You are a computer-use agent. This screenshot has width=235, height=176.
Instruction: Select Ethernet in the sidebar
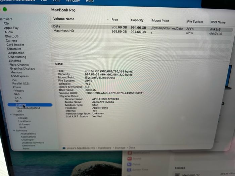pos(15,61)
